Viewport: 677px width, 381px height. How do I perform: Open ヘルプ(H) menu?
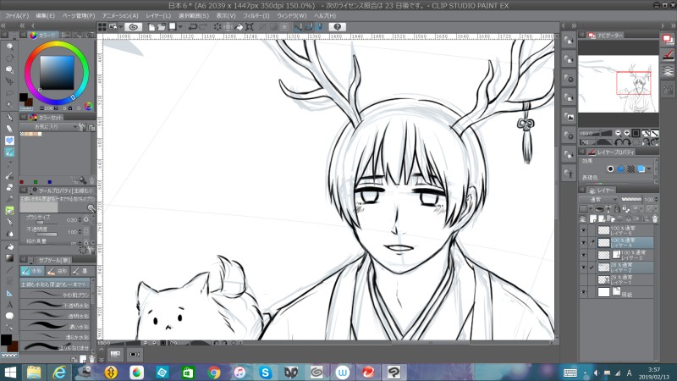(x=325, y=15)
